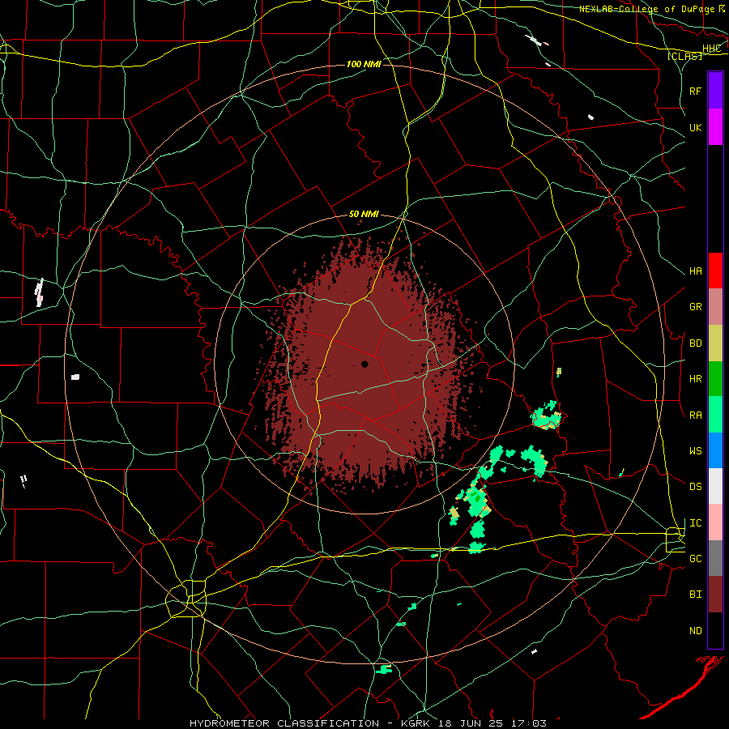The image size is (729, 729).
Task: Click the BI brown legend swatch
Action: tap(715, 595)
